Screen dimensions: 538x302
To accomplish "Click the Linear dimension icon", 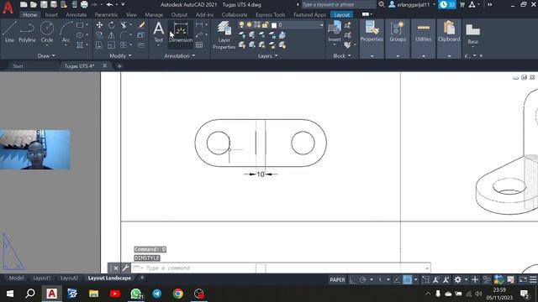I will (x=199, y=25).
